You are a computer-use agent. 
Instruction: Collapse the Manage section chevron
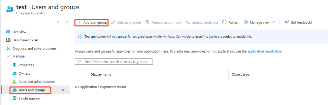[x=8, y=56]
